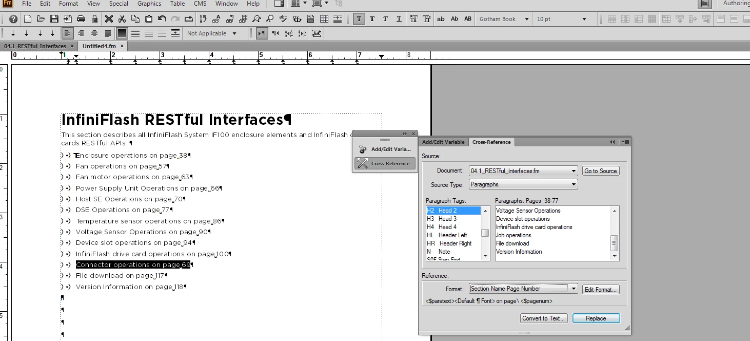Open the Graphics menu

tap(149, 4)
